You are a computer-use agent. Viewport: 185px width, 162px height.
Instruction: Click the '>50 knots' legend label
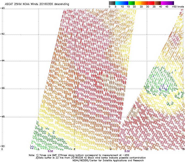(x=178, y=7)
